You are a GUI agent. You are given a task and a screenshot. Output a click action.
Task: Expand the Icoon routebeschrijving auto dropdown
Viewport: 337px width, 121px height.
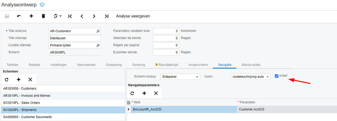click(x=250, y=76)
